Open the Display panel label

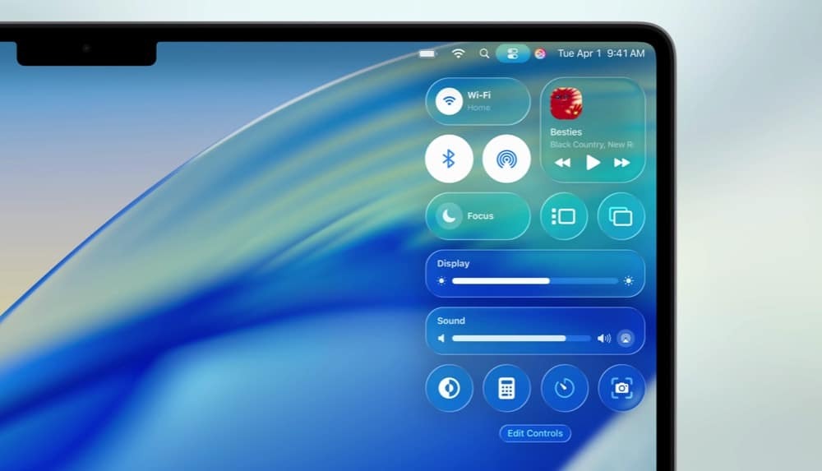click(x=453, y=263)
